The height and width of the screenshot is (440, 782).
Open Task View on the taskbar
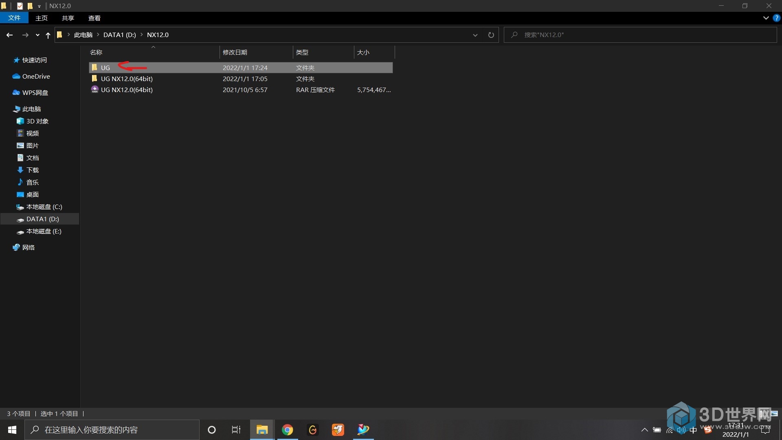[236, 430]
